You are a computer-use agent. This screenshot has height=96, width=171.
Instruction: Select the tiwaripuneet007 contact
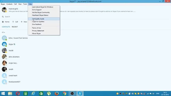click(x=14, y=82)
